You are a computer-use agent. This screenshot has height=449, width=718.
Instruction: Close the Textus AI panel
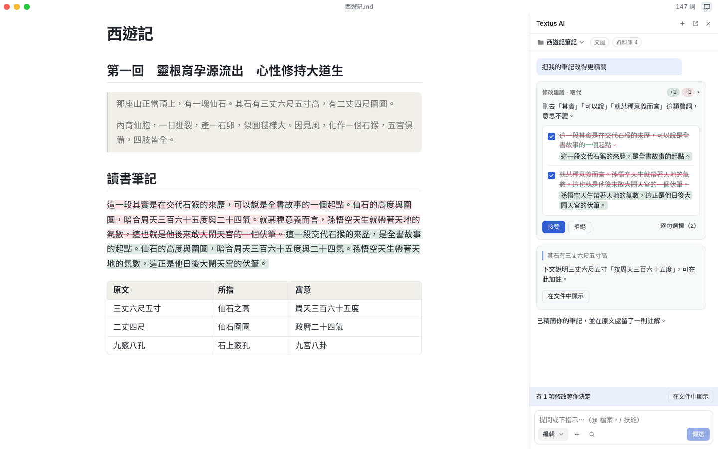tap(708, 24)
